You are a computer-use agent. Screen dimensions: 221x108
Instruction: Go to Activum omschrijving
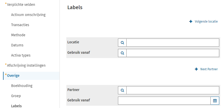pyautogui.click(x=28, y=15)
